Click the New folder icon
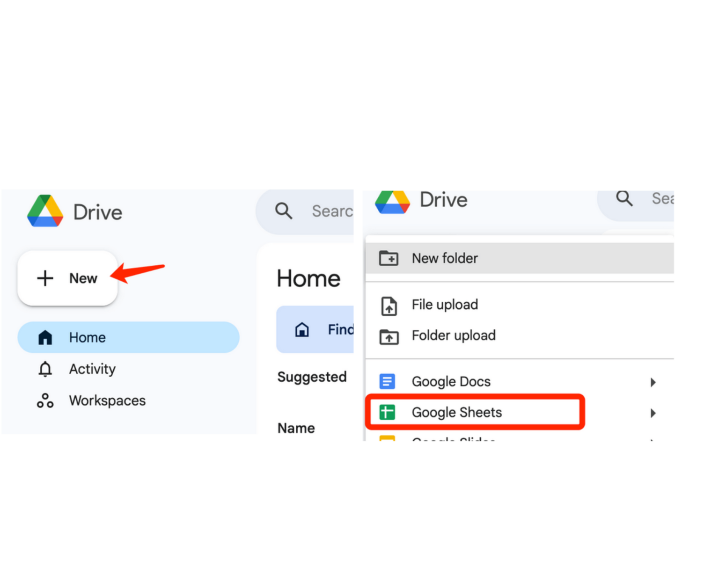719x575 pixels. click(389, 258)
